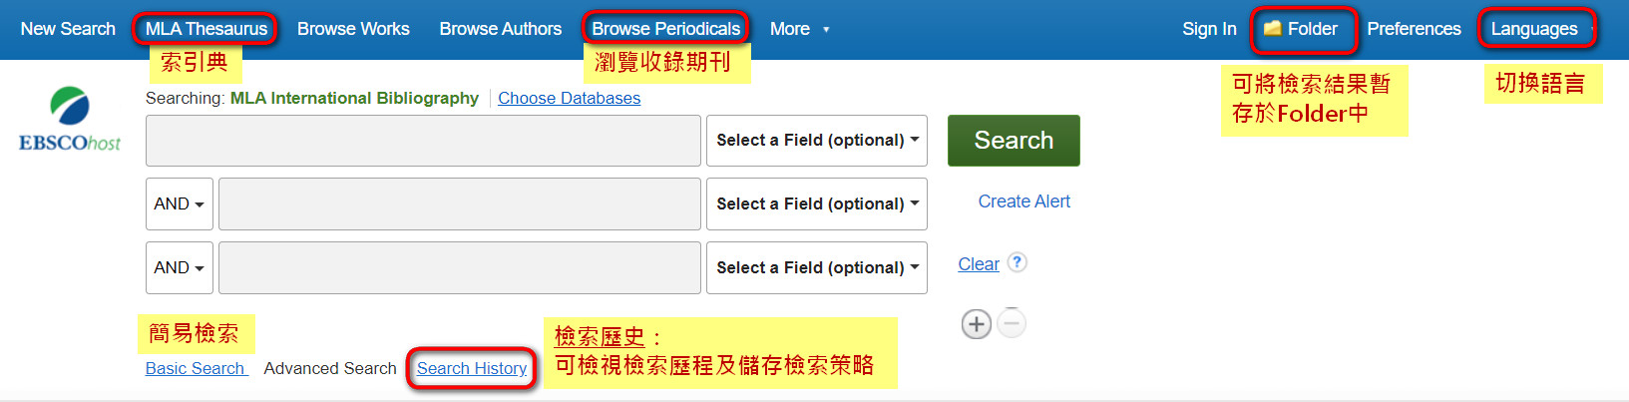Open first Select a Field dropdown

[817, 141]
